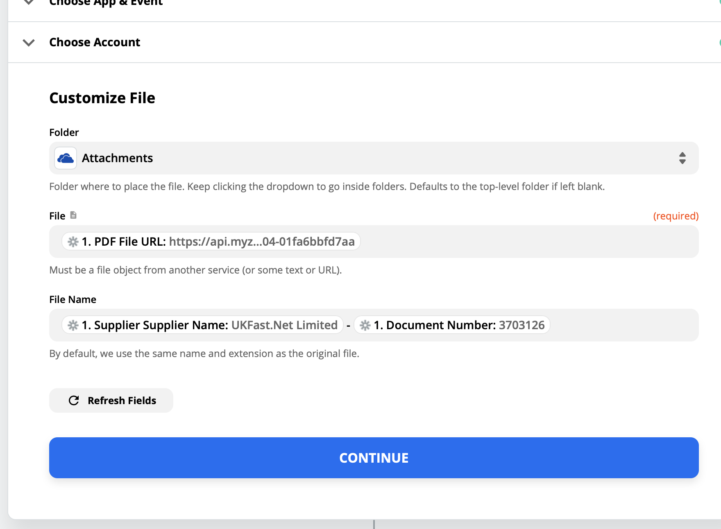
Task: Click the Refresh Fields button
Action: 111,400
